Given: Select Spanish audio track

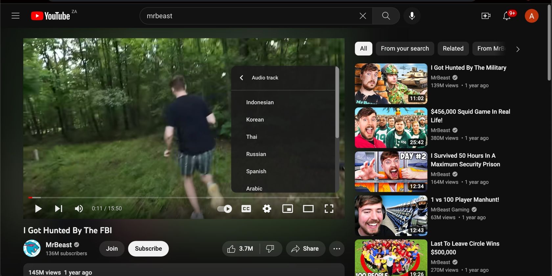Looking at the screenshot, I should (283, 172).
